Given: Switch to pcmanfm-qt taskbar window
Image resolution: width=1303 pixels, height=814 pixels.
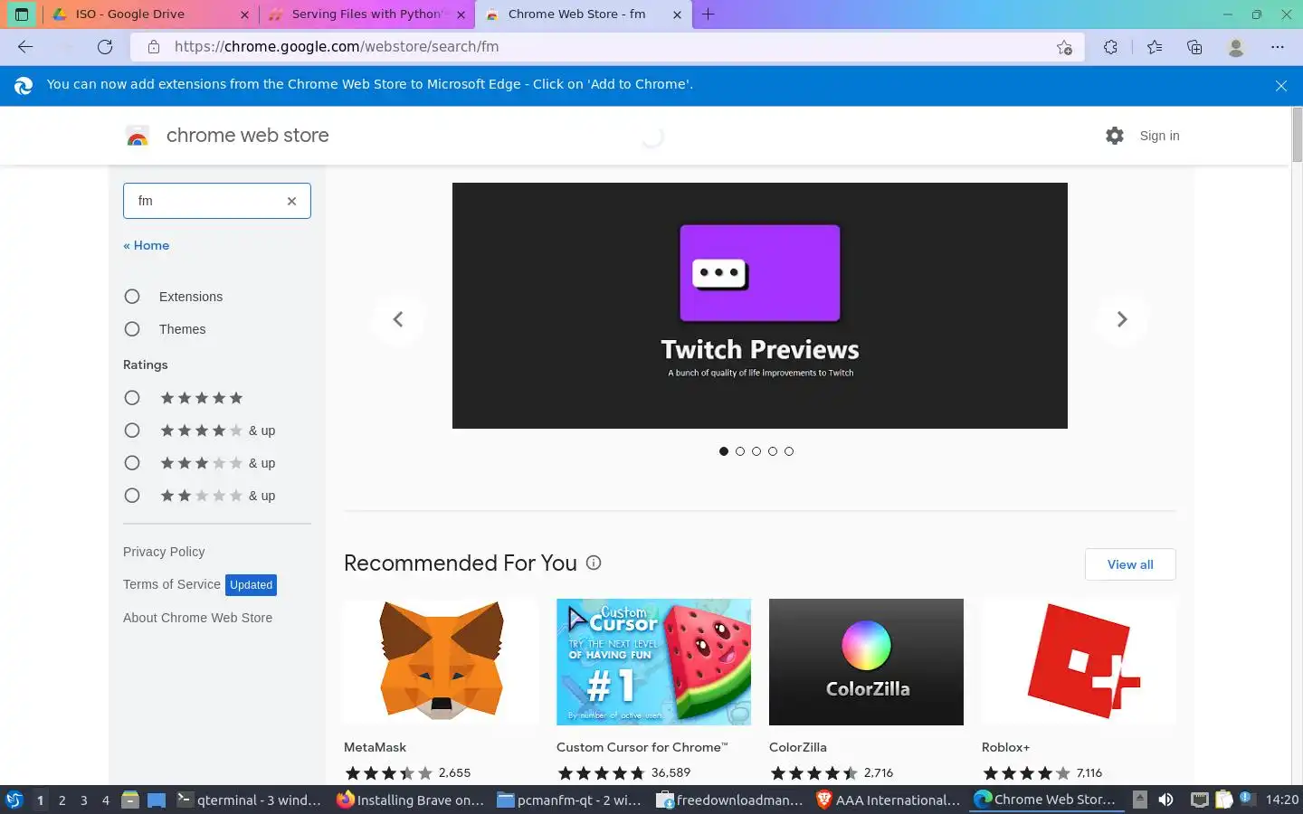Looking at the screenshot, I should [x=569, y=800].
